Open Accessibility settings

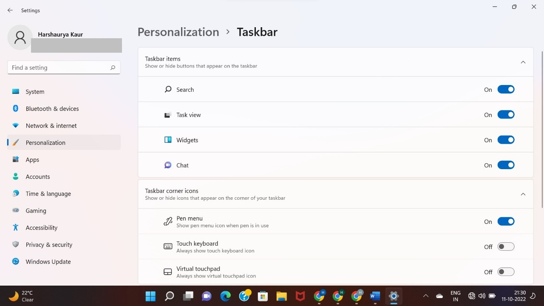point(41,227)
